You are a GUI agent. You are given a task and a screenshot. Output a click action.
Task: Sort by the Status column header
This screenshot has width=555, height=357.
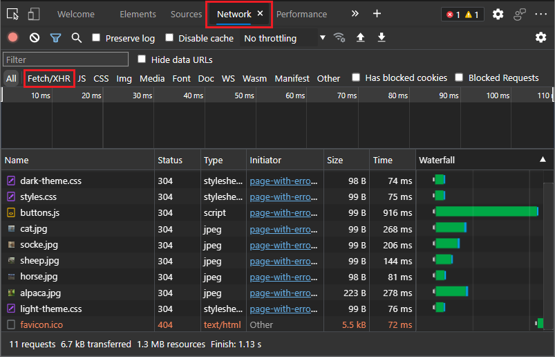178,160
